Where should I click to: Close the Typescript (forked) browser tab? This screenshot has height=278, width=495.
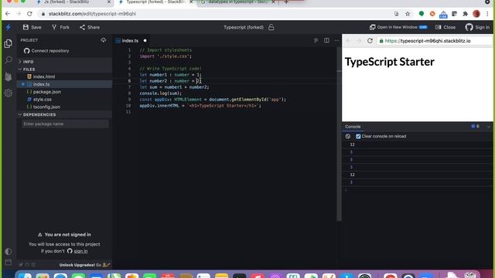191,2
